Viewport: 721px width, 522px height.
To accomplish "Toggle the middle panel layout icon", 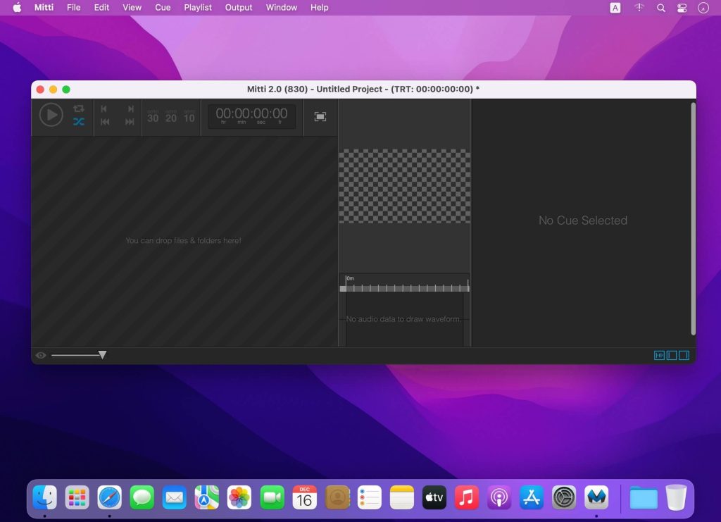I will 672,356.
